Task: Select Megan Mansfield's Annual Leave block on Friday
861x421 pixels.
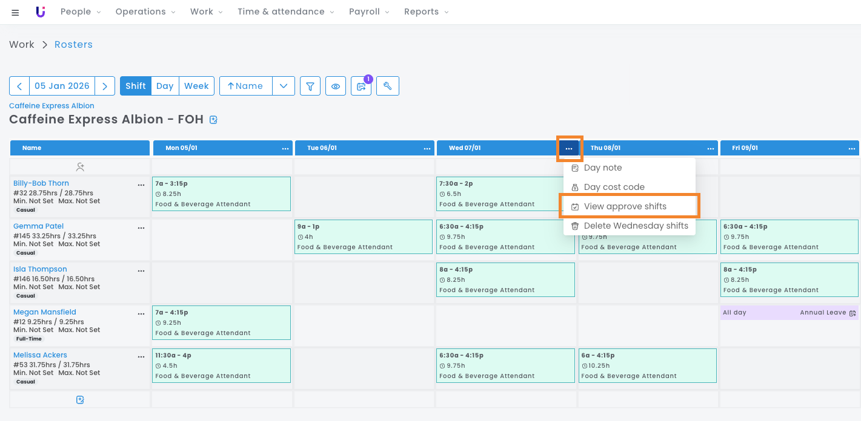Action: tap(789, 313)
